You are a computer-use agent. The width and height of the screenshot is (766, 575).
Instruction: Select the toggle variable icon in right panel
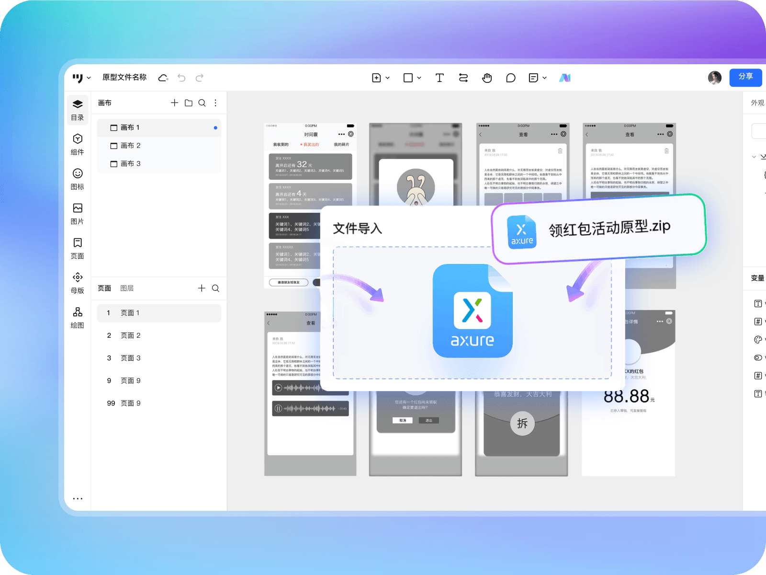tap(758, 357)
